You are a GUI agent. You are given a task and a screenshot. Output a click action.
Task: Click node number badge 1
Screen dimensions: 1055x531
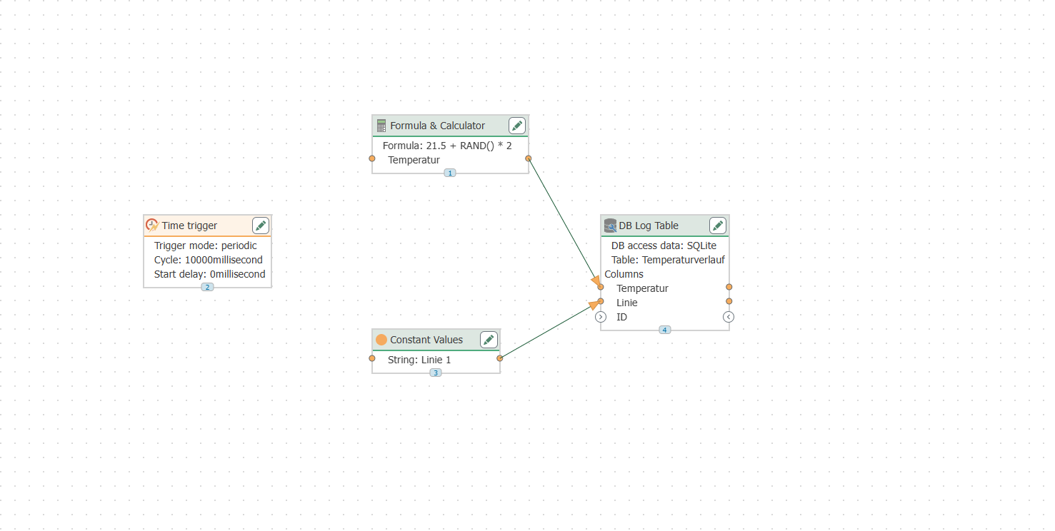tap(450, 173)
